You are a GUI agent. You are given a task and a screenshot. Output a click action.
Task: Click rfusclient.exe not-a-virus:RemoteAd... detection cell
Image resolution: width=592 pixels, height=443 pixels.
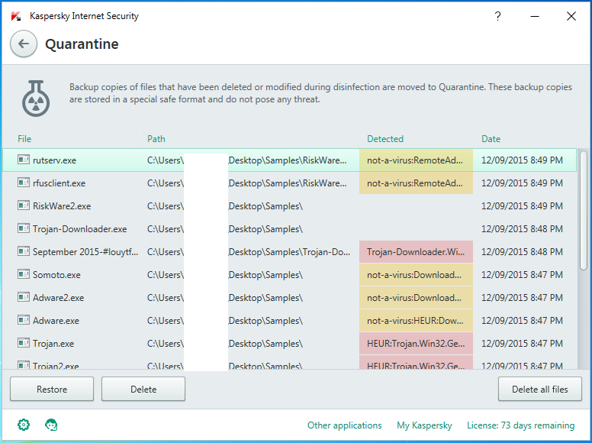[x=416, y=183]
